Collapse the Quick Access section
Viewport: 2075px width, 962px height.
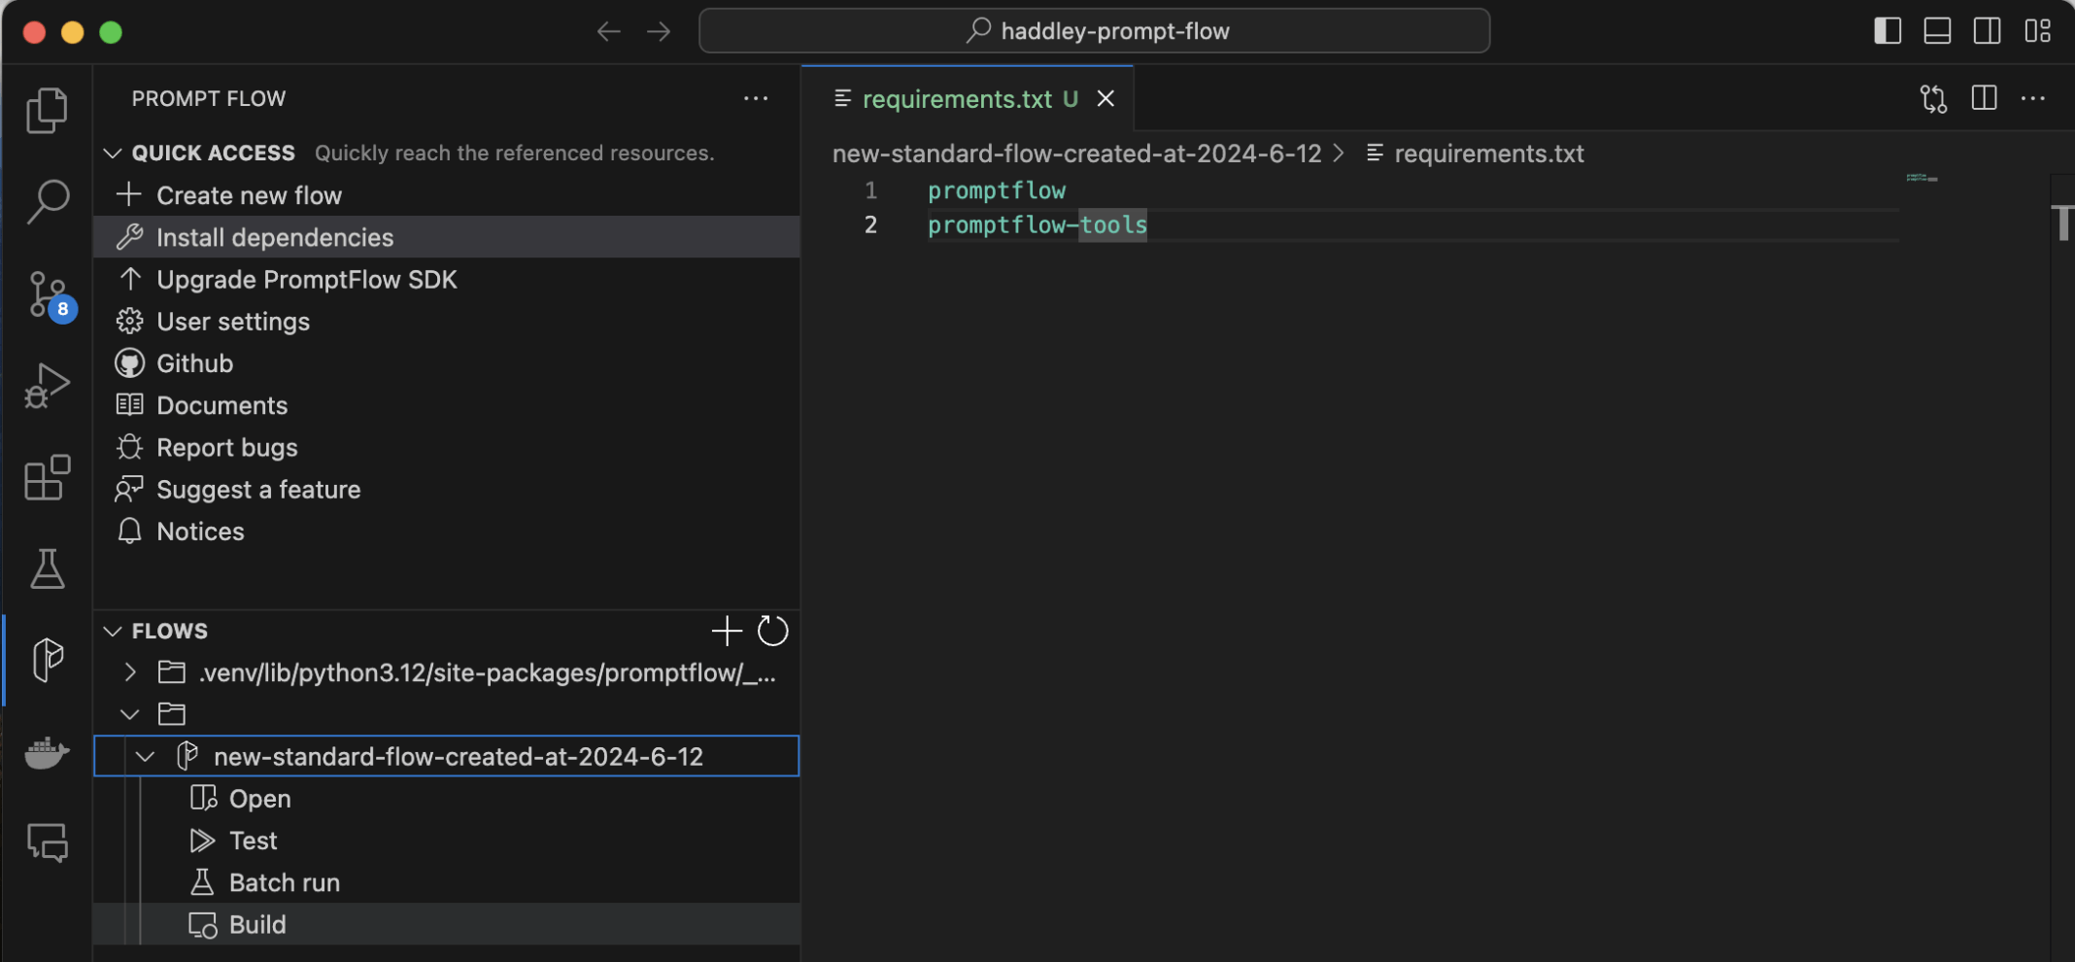[x=113, y=153]
